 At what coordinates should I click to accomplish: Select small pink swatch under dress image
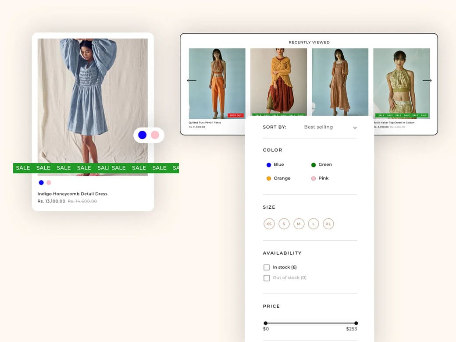pyautogui.click(x=49, y=183)
